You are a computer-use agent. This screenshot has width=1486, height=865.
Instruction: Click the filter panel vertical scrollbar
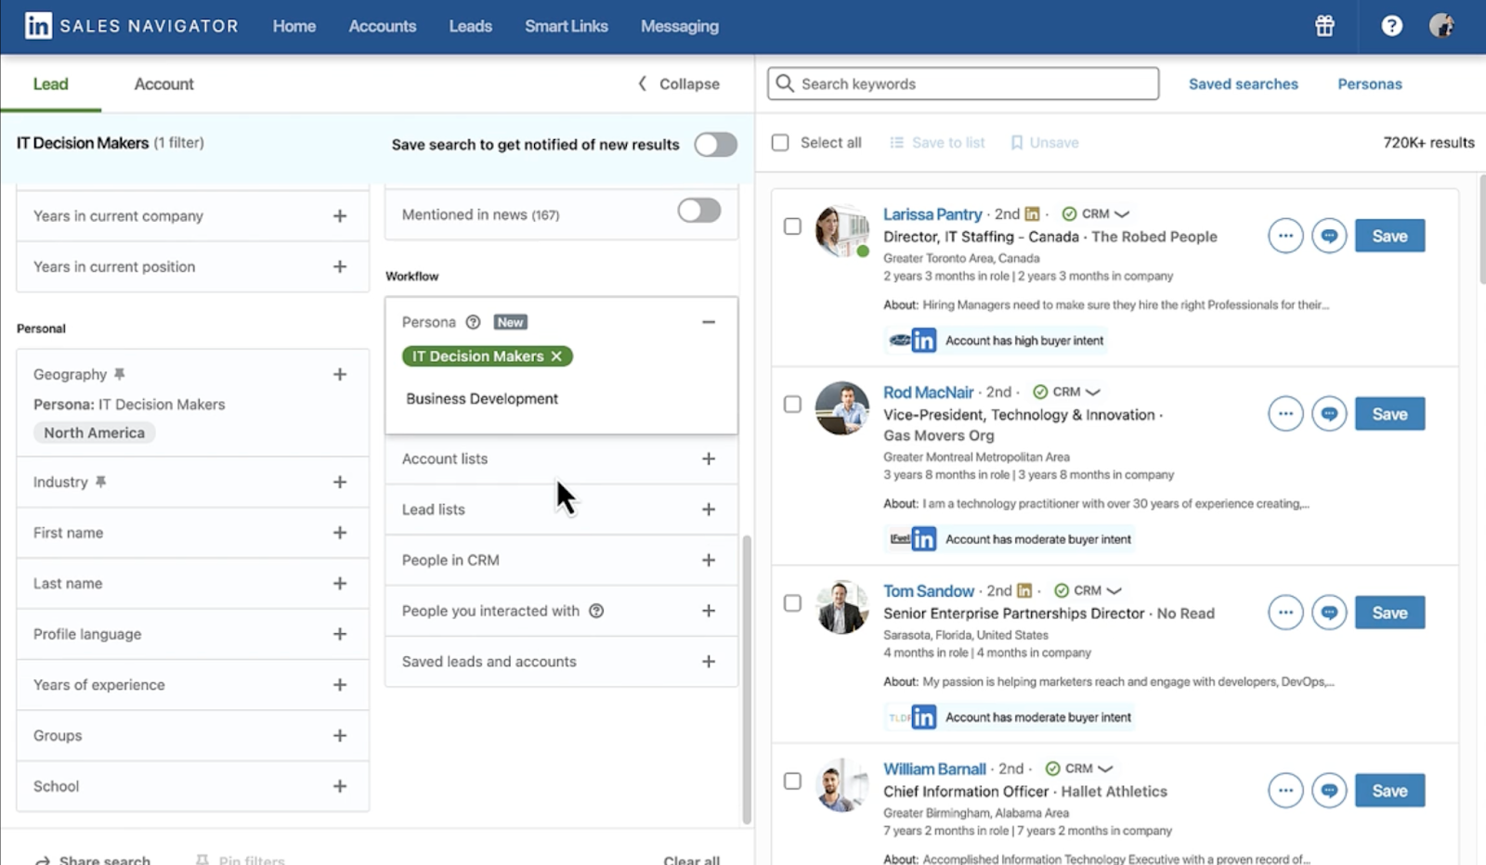[x=747, y=679]
